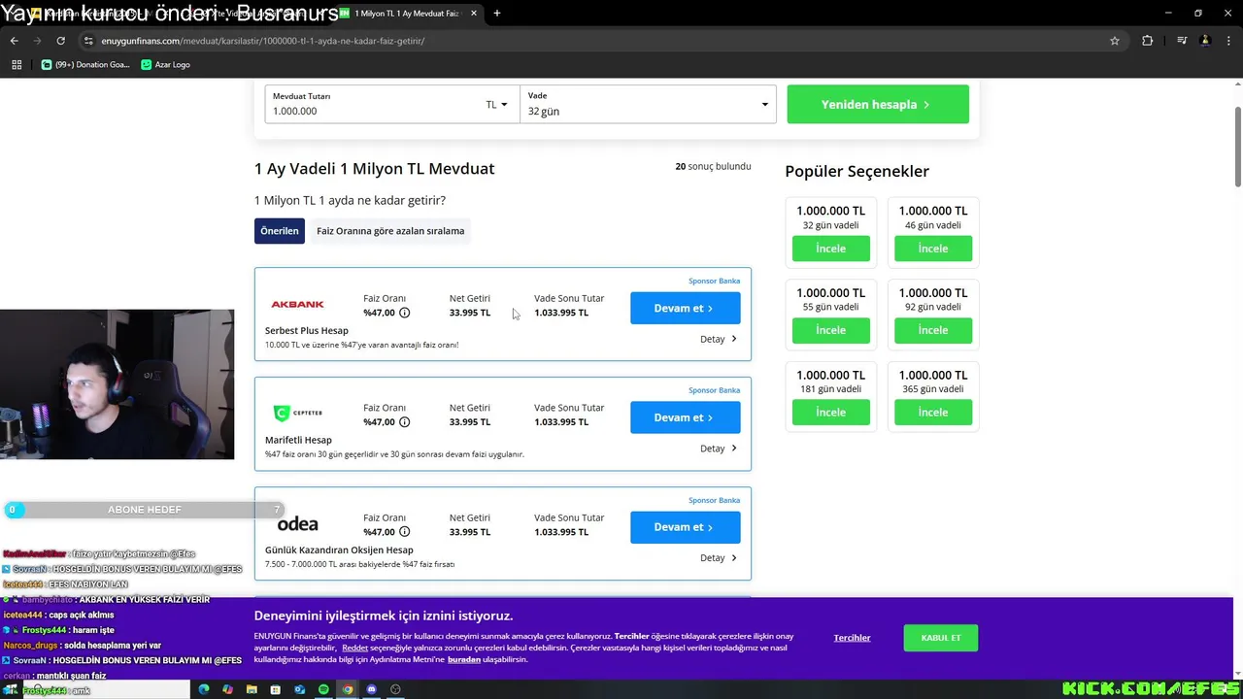Click İncele for 92 gün vadeli

click(933, 330)
